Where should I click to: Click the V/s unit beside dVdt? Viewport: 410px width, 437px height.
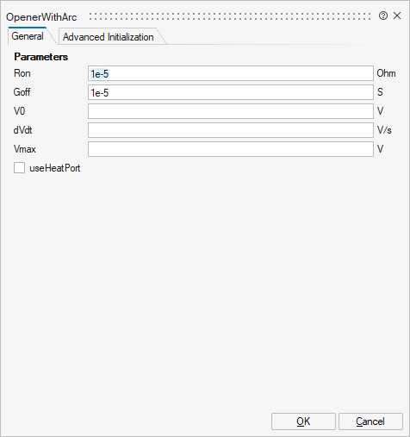point(384,130)
